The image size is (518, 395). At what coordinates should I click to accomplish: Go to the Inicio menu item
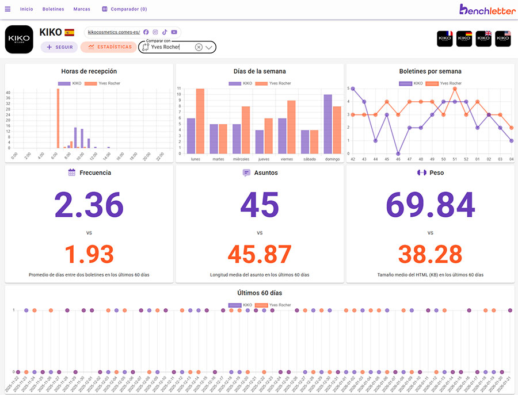[26, 9]
